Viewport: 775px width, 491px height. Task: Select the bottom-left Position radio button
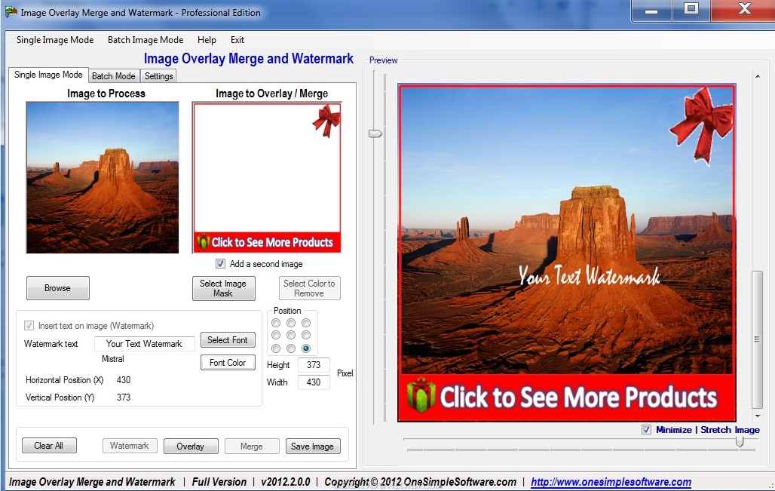(x=276, y=348)
